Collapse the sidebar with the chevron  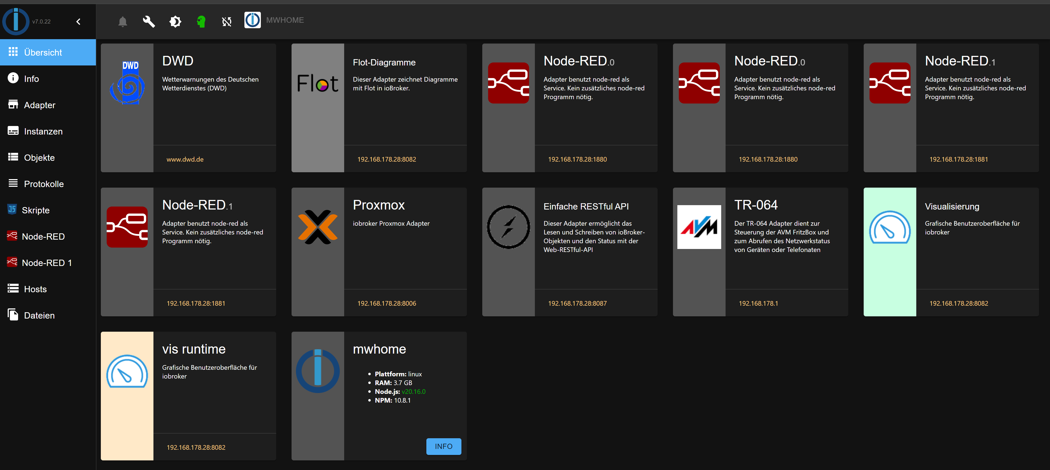pos(78,21)
